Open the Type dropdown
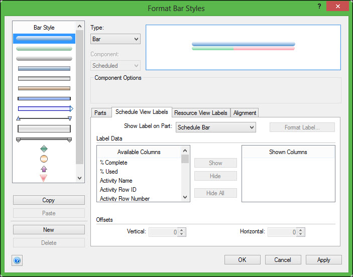 point(115,39)
